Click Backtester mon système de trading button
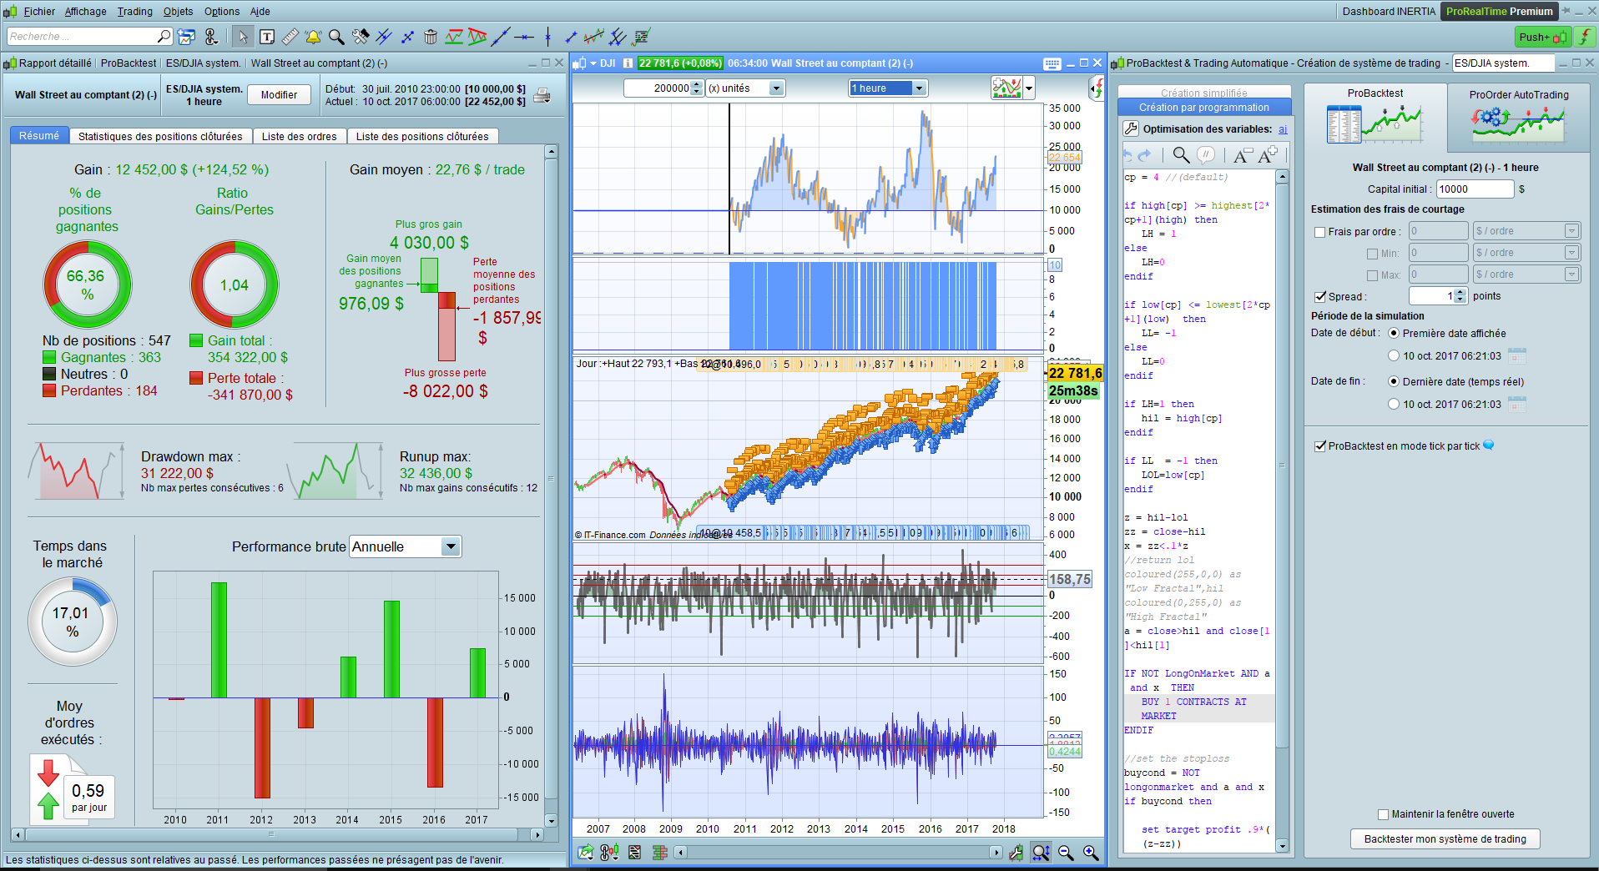 coord(1445,838)
